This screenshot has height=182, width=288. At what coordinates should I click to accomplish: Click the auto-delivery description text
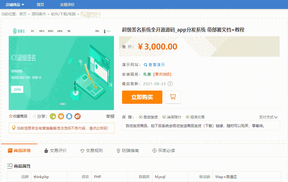tap(195, 126)
